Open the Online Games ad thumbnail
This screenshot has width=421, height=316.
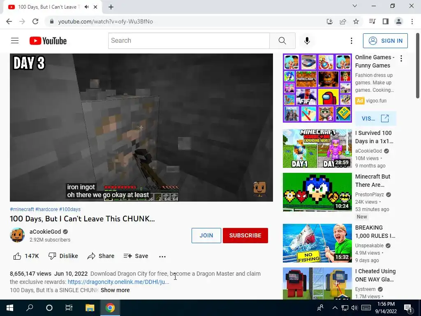pos(317,88)
